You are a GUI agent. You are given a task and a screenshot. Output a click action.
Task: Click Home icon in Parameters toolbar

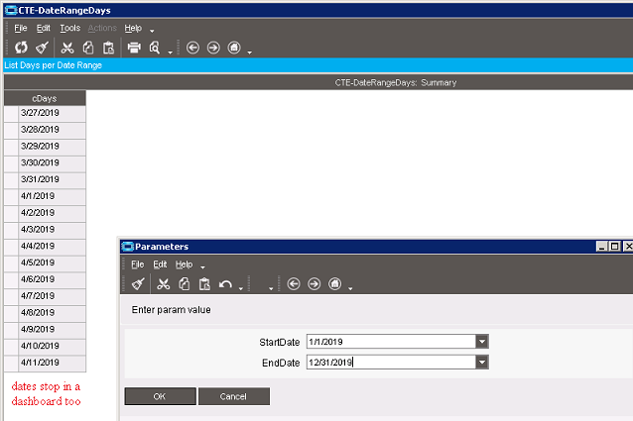click(x=335, y=284)
